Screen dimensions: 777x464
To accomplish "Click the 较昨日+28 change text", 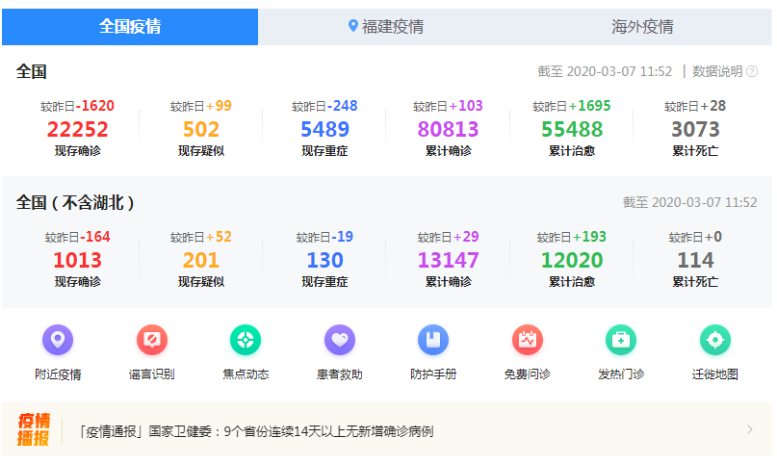I will tap(695, 106).
